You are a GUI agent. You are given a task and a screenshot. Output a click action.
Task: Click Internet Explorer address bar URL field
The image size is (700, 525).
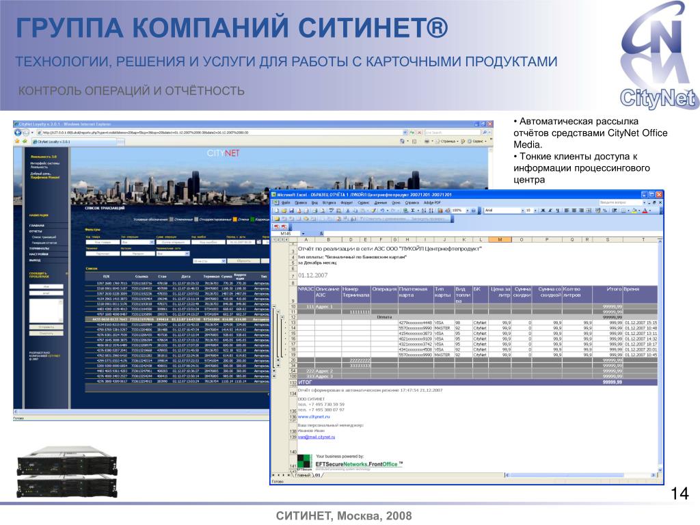tap(219, 133)
